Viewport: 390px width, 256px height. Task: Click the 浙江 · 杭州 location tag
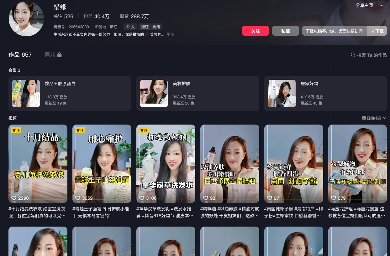pos(150,27)
